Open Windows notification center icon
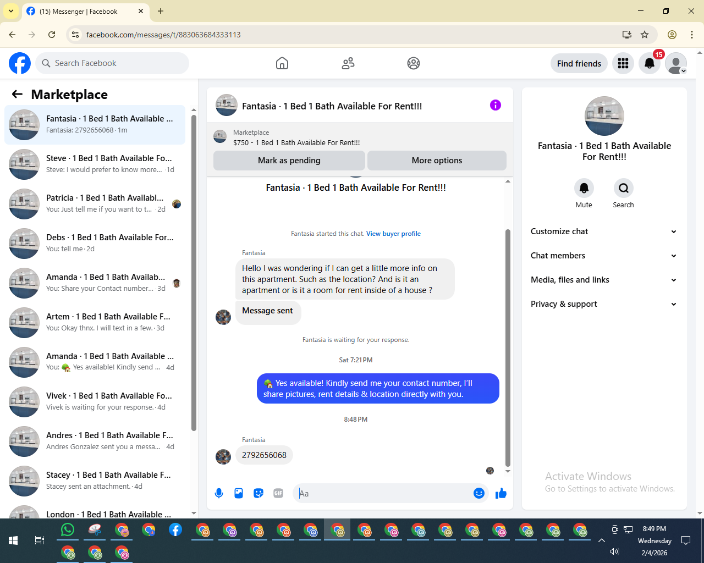The height and width of the screenshot is (563, 704). tap(686, 540)
